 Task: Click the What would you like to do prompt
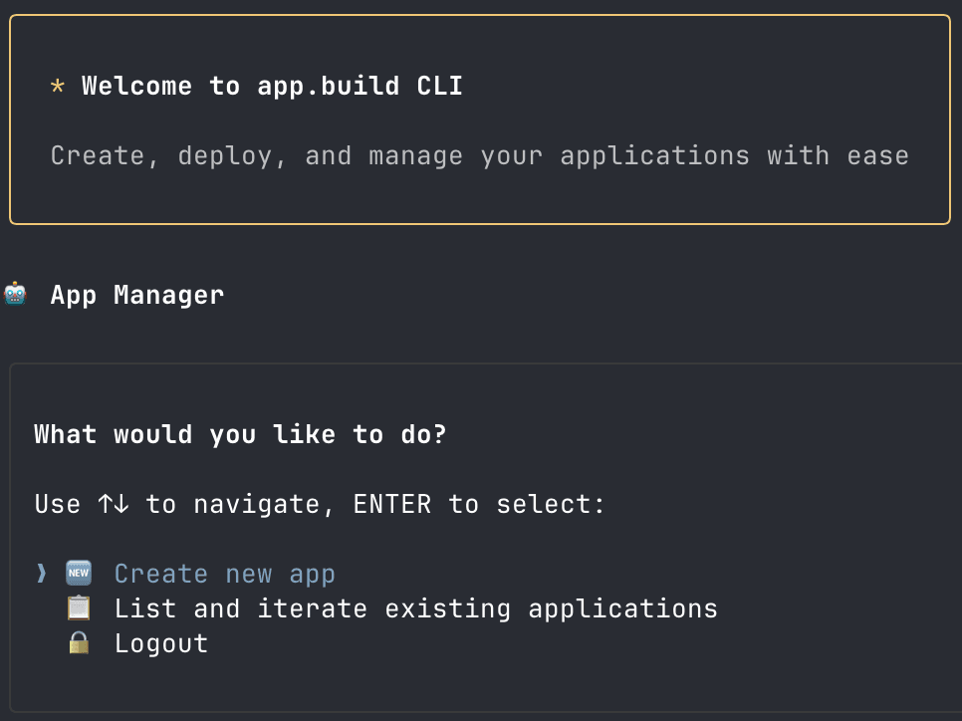(239, 434)
